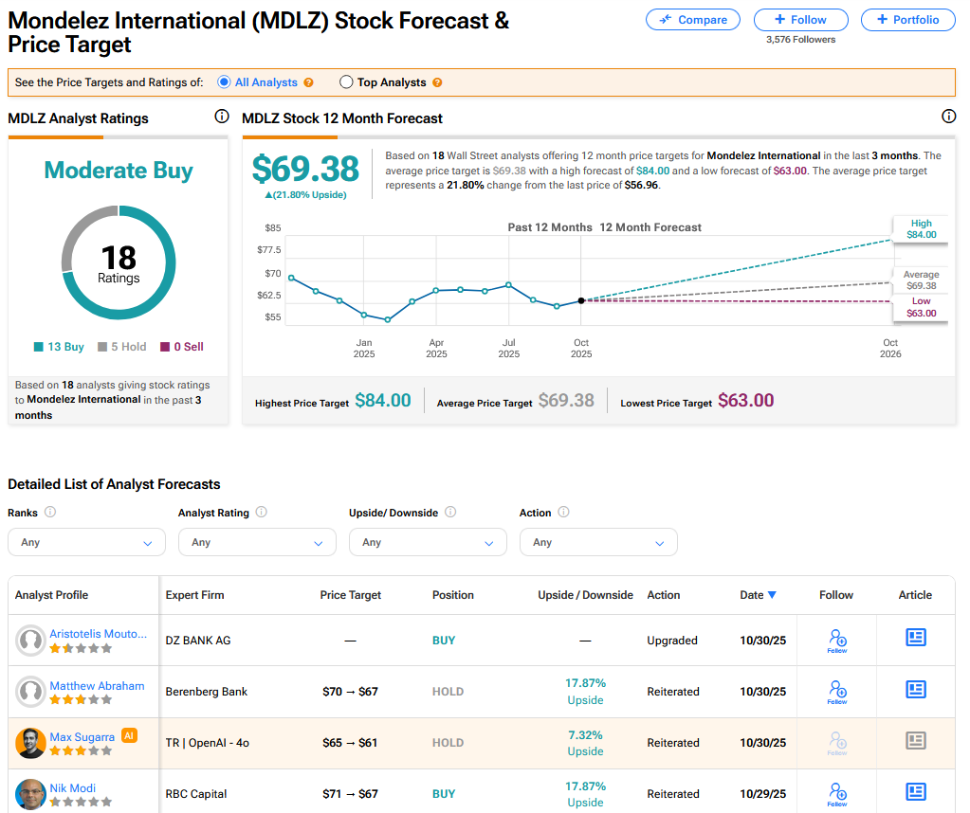Click info icon beside Stock 12 Month Forecast

coord(948,117)
